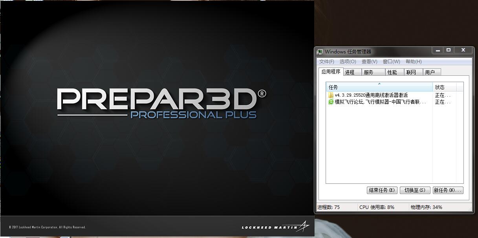Image resolution: width=478 pixels, height=238 pixels.
Task: Open the 帮助(H) menu
Action: tap(414, 62)
